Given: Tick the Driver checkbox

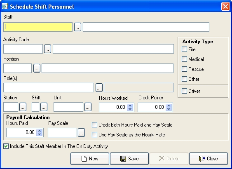Looking at the screenshot, I should coord(184,91).
